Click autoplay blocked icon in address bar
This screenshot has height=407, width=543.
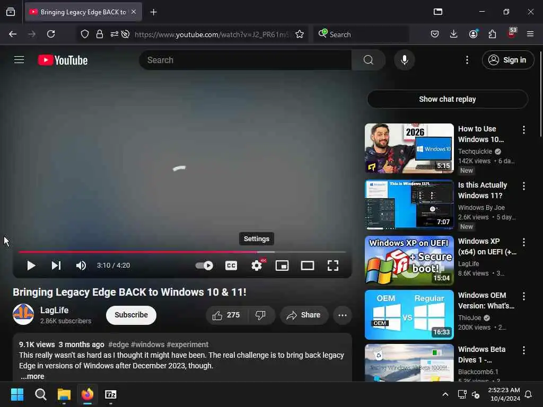click(125, 34)
